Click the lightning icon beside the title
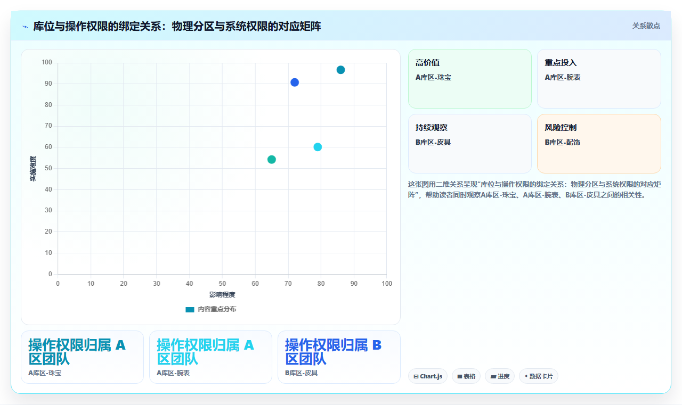 (25, 27)
